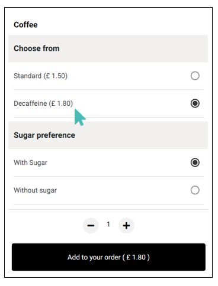218x286 pixels.
Task: Click the Sugar preference section header
Action: click(x=44, y=135)
